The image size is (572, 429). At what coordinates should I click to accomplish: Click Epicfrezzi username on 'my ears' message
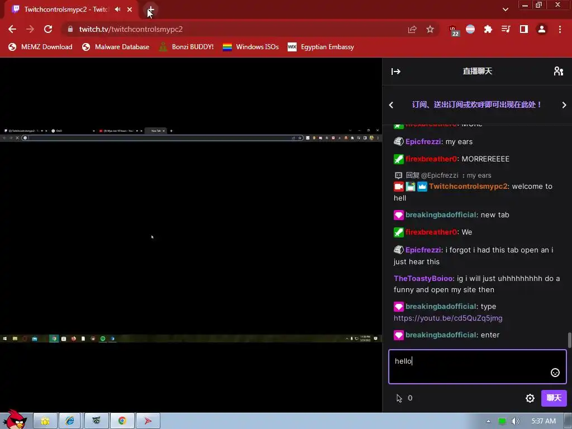423,141
